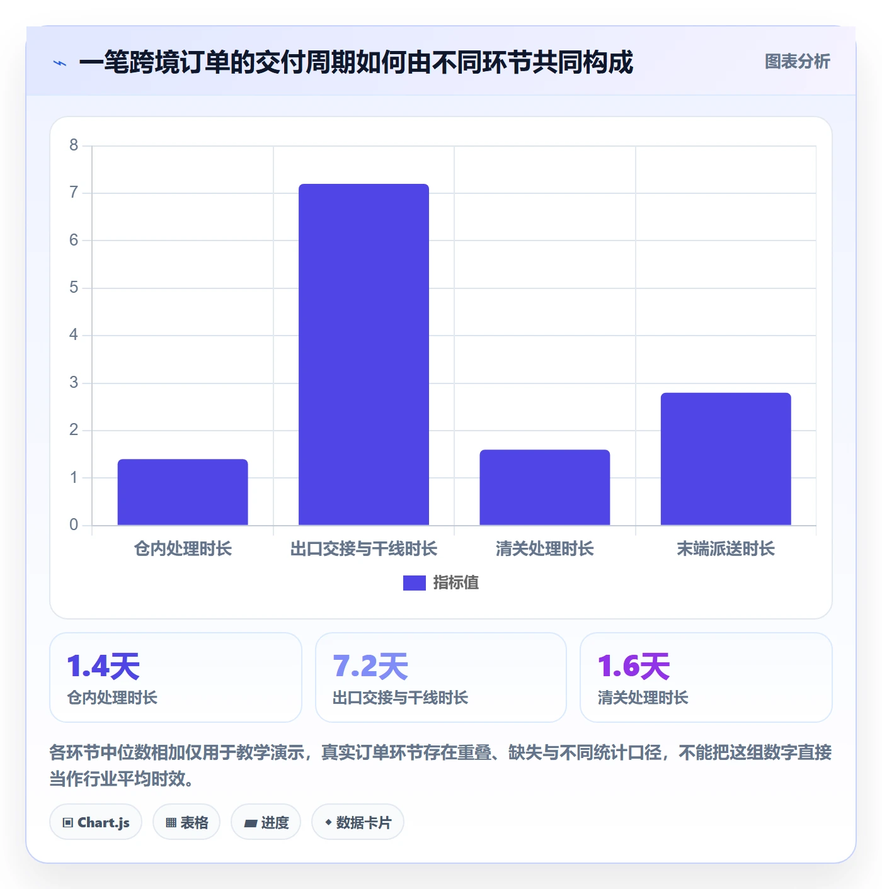Click the lightning bolt icon beside the title
The width and height of the screenshot is (882, 889).
(x=60, y=63)
